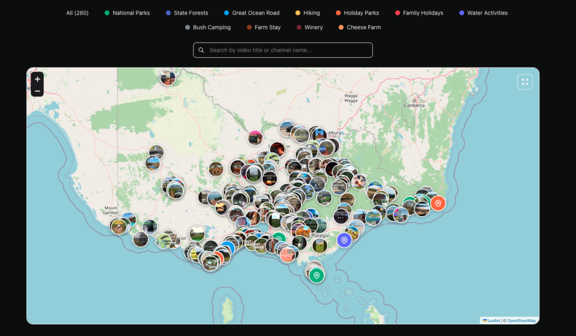Filter by Water Activities

tap(483, 13)
